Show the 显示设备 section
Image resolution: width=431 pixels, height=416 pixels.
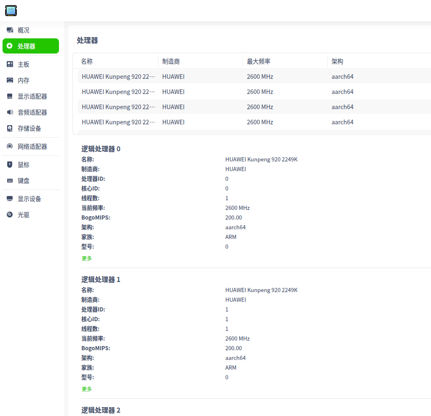click(30, 199)
